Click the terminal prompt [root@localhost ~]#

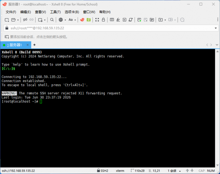[20, 101]
